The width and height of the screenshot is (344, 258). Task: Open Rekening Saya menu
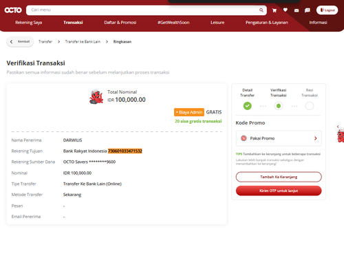pyautogui.click(x=29, y=23)
